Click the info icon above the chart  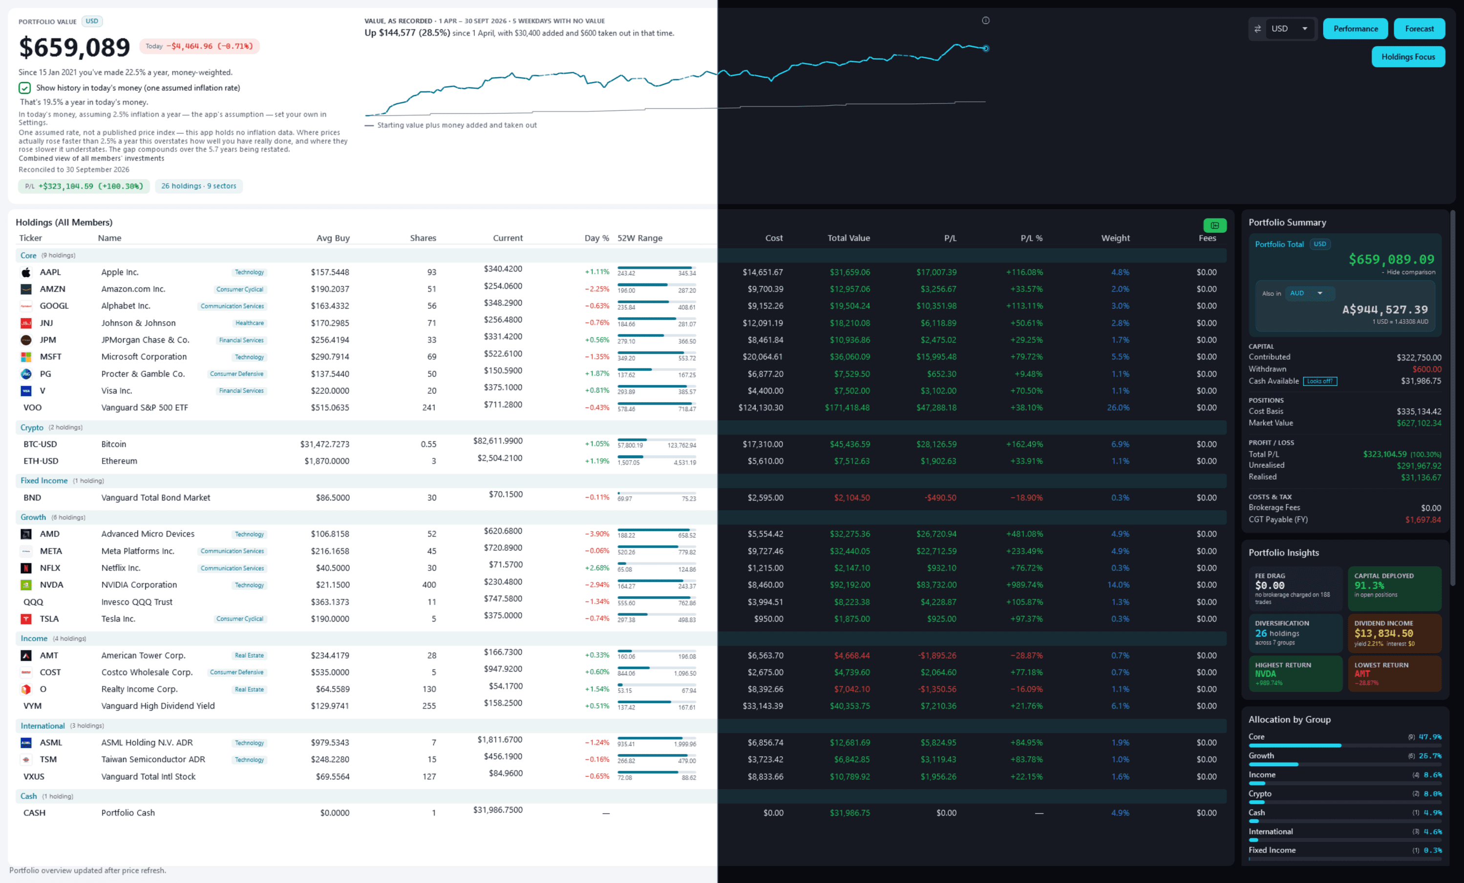(x=986, y=20)
